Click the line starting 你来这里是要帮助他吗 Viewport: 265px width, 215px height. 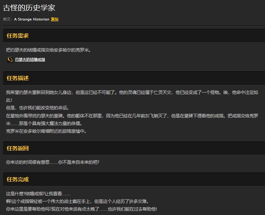(x=81, y=209)
